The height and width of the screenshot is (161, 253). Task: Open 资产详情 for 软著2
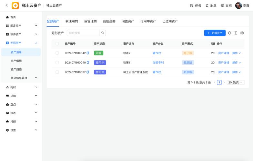coord(223,53)
